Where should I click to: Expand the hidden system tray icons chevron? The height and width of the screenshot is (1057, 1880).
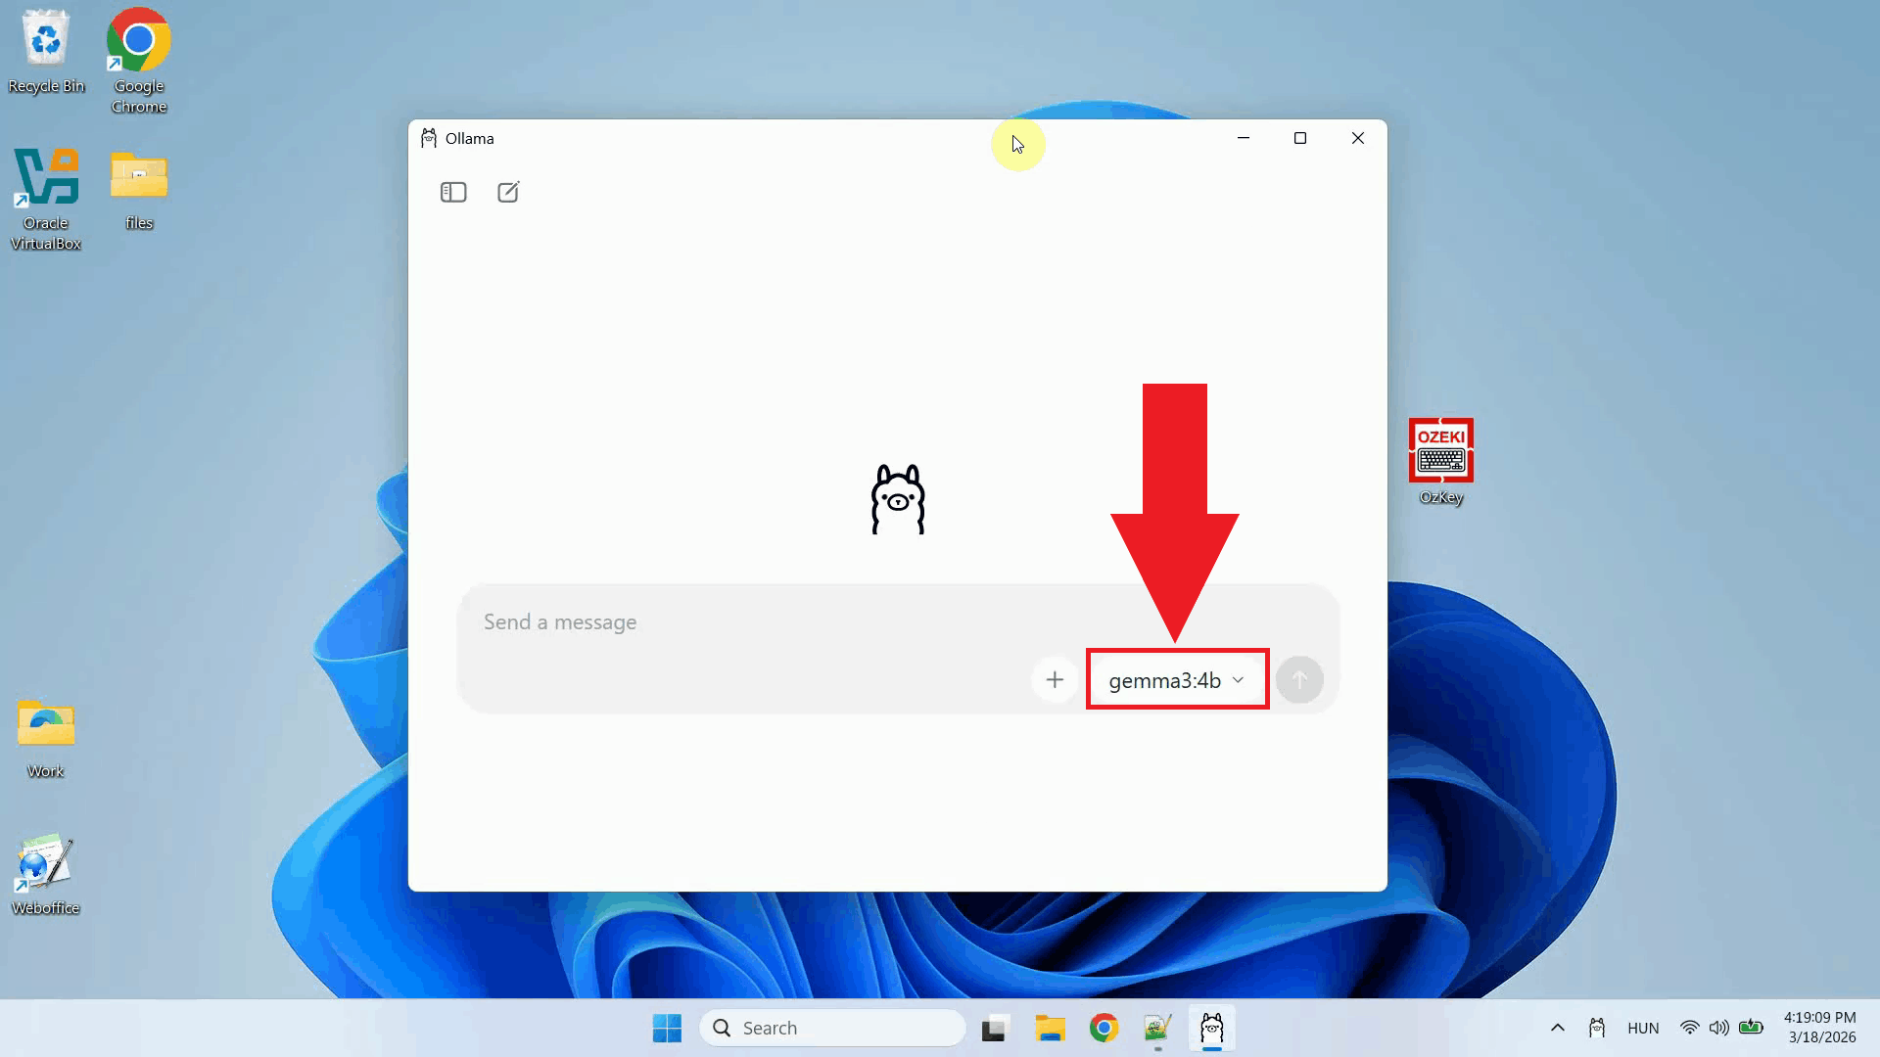tap(1557, 1028)
